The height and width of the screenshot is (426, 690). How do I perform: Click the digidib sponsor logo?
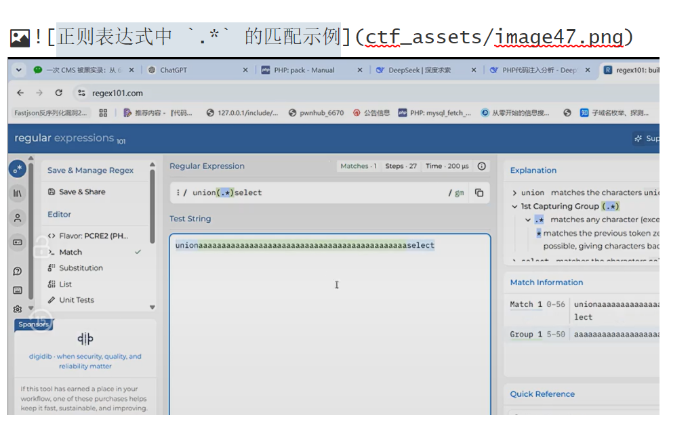[x=85, y=339]
